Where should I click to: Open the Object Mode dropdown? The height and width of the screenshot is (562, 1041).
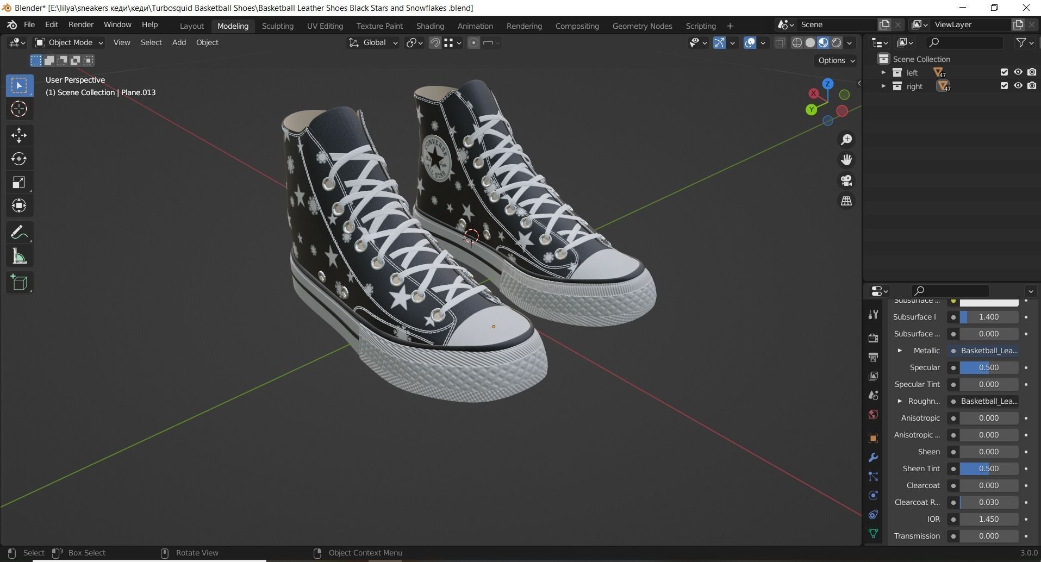(68, 42)
